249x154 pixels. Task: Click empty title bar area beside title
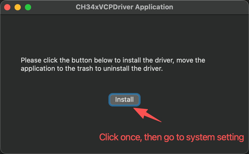click(210, 7)
